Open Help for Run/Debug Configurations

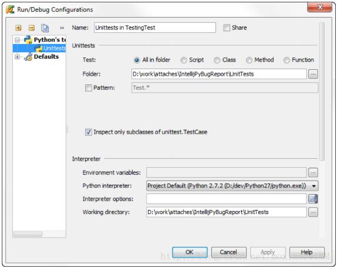click(x=307, y=252)
